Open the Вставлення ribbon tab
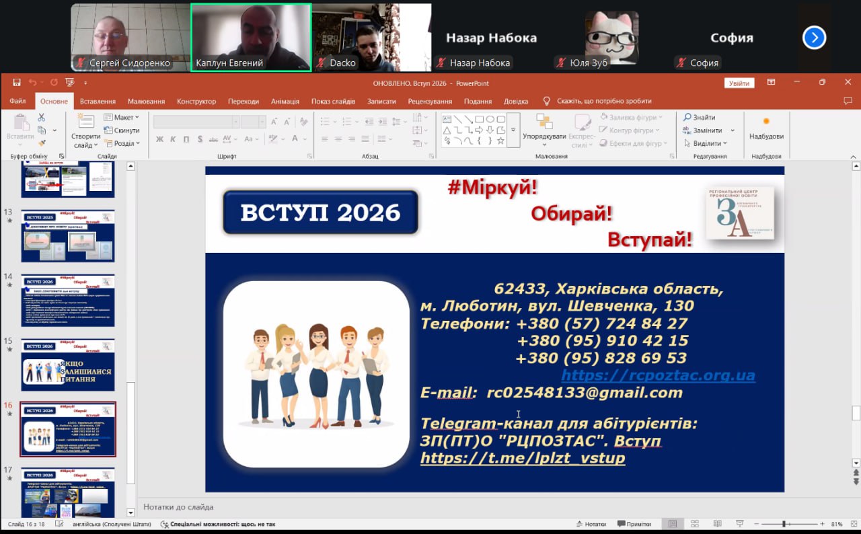The width and height of the screenshot is (861, 534). (98, 102)
